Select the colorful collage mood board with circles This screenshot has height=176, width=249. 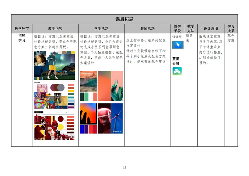click(x=54, y=96)
